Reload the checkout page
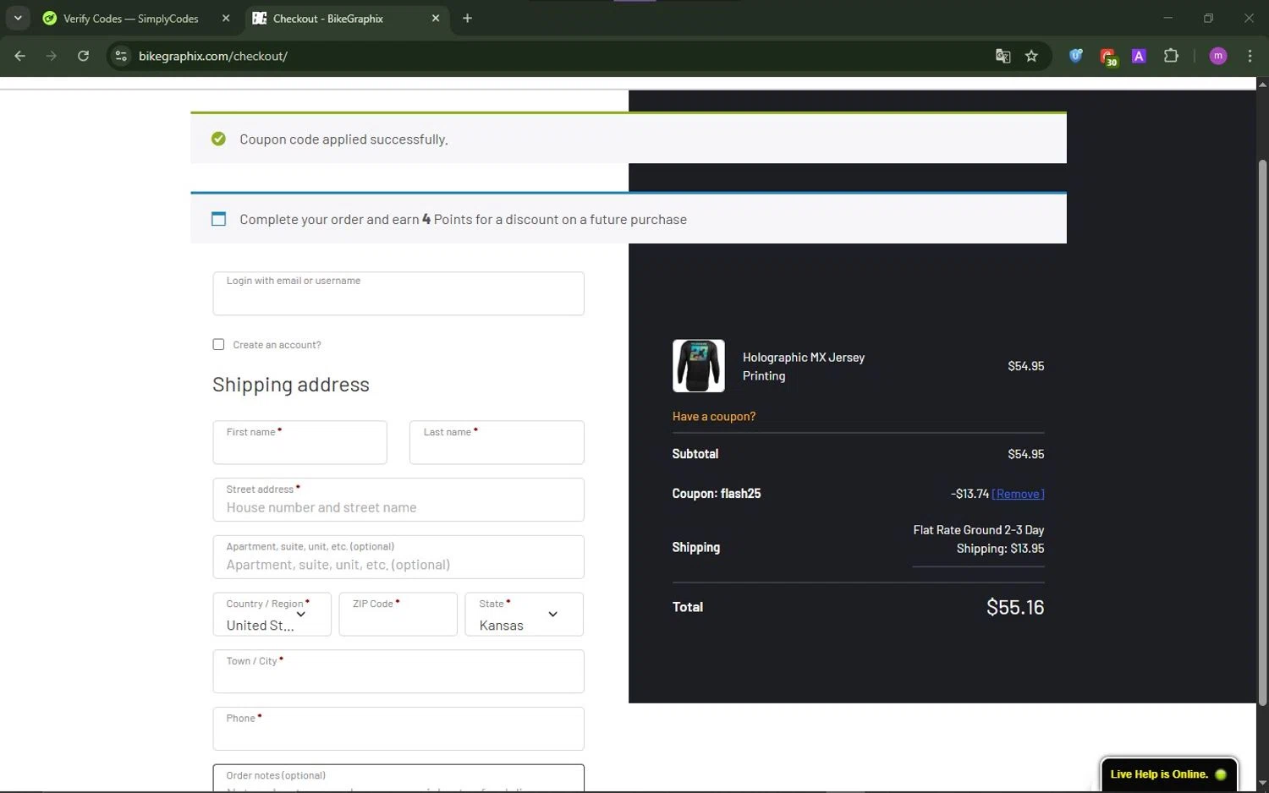Screen dimensions: 1269x793 click(x=83, y=56)
